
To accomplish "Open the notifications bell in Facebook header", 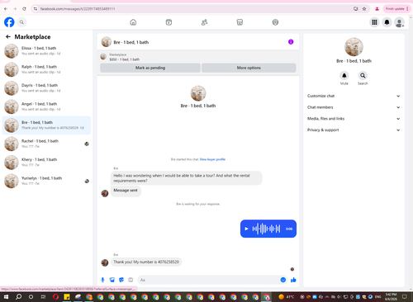I will (x=387, y=22).
